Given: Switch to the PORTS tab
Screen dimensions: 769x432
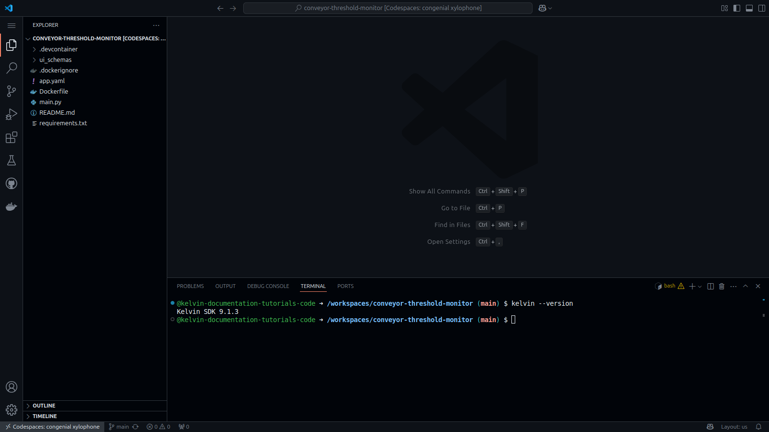Looking at the screenshot, I should (345, 286).
